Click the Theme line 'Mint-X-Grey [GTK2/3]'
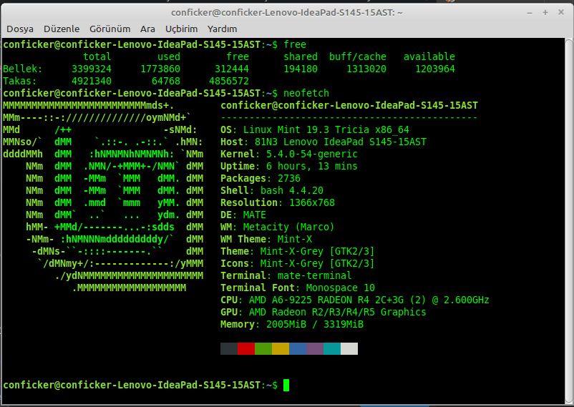 pos(317,251)
